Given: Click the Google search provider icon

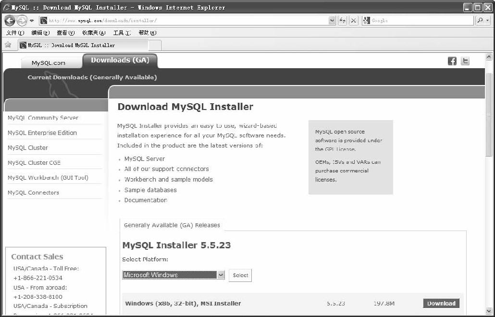Looking at the screenshot, I should [x=366, y=21].
